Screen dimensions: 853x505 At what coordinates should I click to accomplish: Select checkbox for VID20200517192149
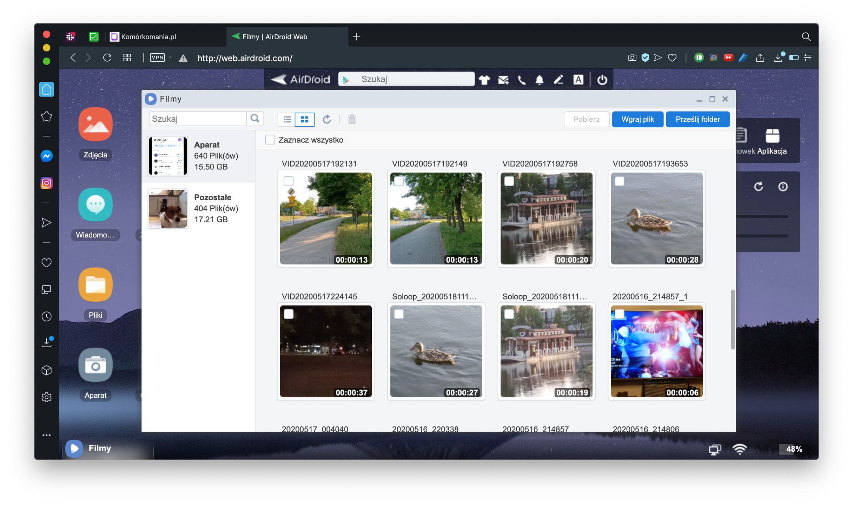[x=399, y=181]
